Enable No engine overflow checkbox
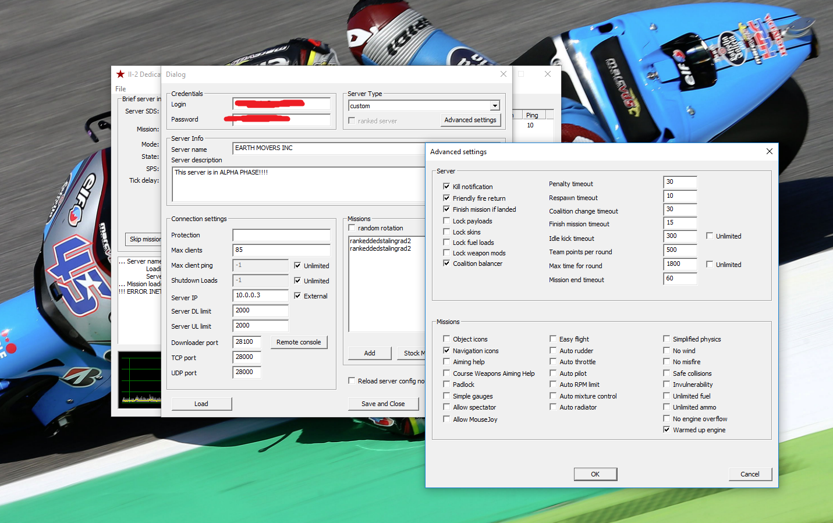The height and width of the screenshot is (523, 833). click(x=667, y=418)
